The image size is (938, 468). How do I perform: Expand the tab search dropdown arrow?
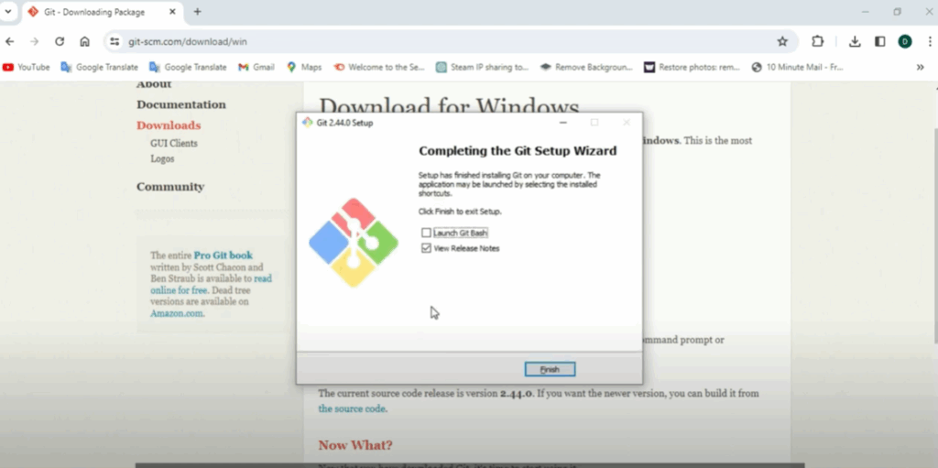pos(9,12)
